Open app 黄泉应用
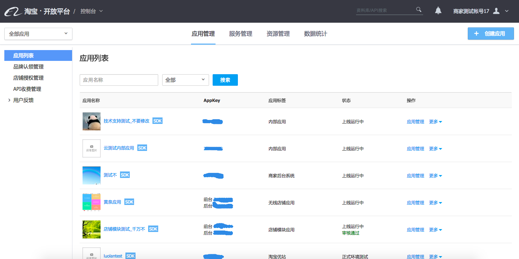Screen dimensions: 519x259 [112, 202]
